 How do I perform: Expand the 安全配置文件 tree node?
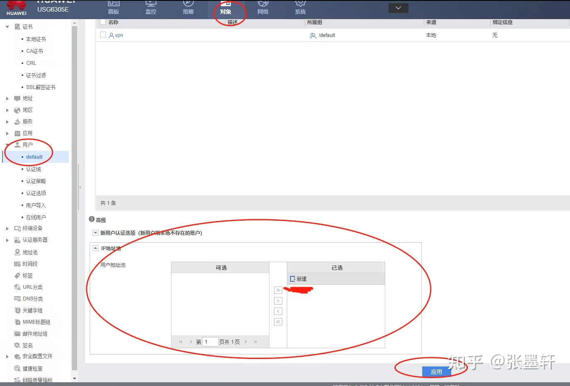coord(7,356)
